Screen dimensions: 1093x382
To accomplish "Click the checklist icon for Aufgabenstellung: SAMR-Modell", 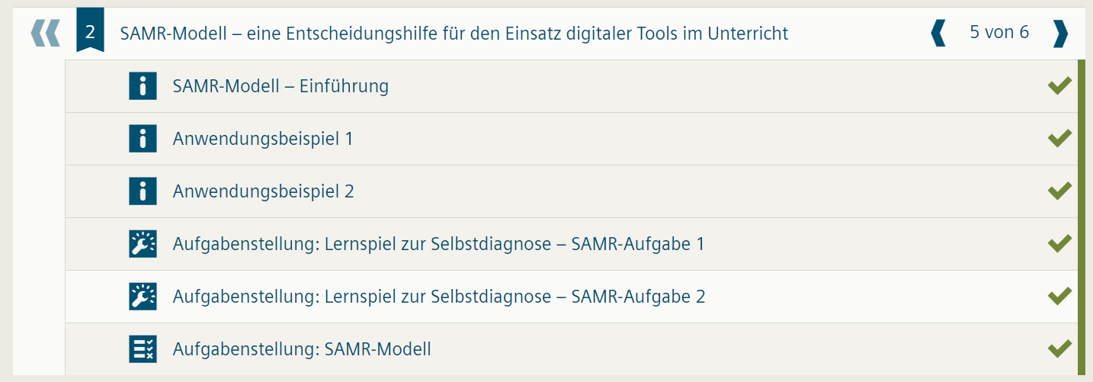I will pos(143,348).
